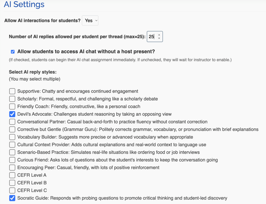The height and width of the screenshot is (204, 266).
Task: Tick the Conversational Partner checkbox
Action: [12, 122]
